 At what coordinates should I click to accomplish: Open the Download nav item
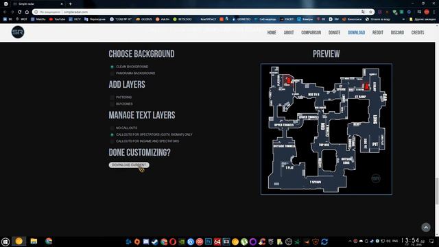(356, 32)
